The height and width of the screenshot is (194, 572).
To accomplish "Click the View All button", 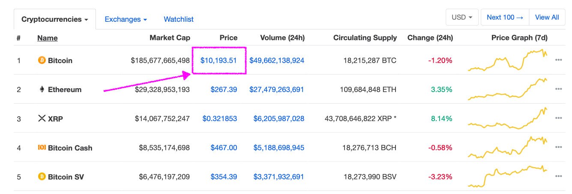I will point(547,17).
